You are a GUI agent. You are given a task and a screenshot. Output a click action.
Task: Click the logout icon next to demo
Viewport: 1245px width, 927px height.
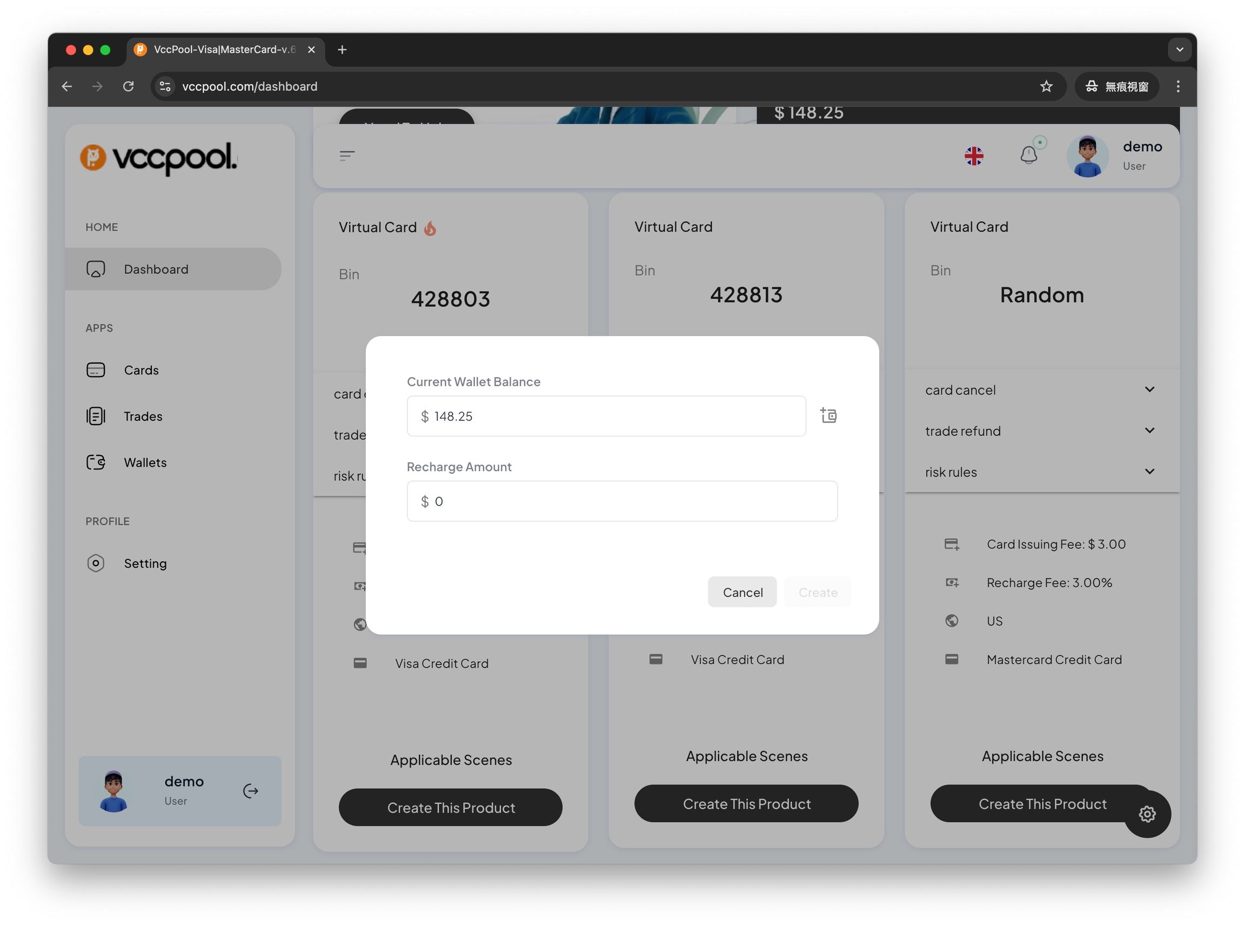250,791
